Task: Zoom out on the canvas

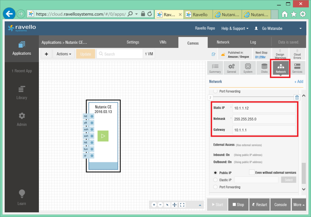Action: pos(160,205)
